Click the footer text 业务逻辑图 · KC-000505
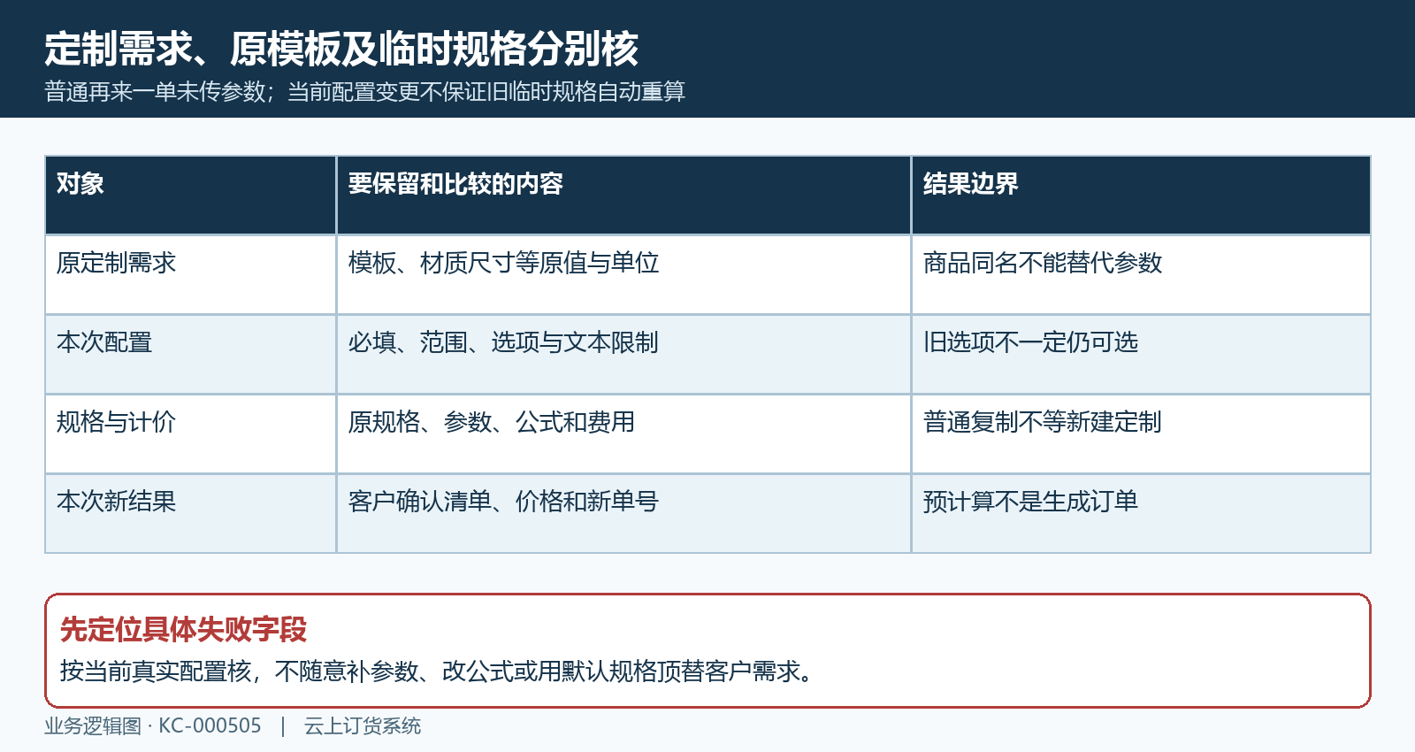The width and height of the screenshot is (1415, 752). click(x=153, y=726)
